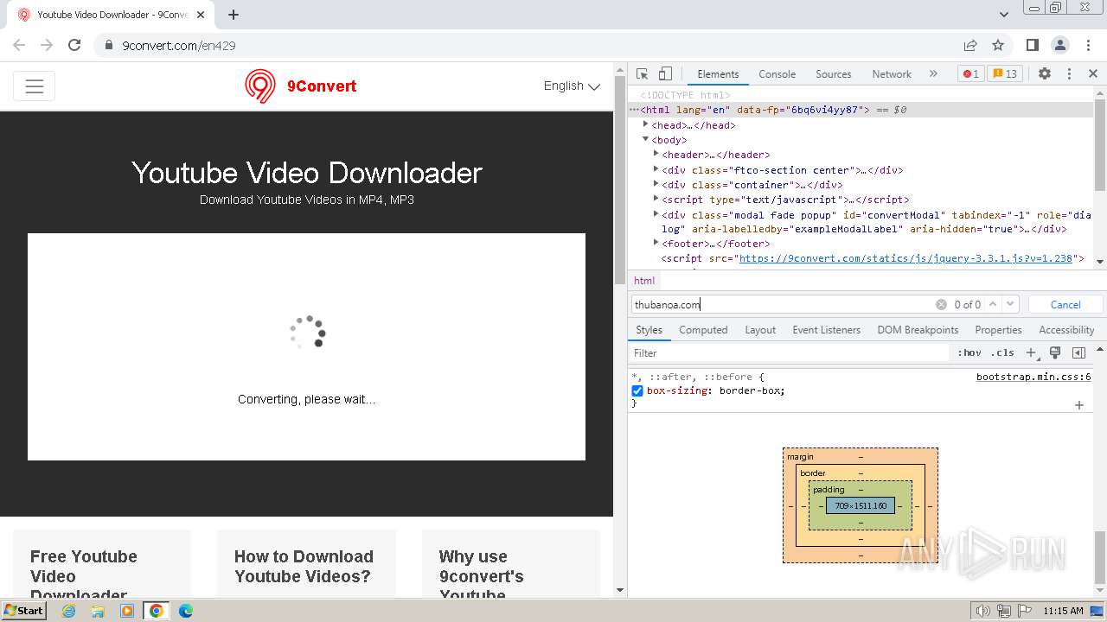The width and height of the screenshot is (1107, 622).
Task: Activate the DevTools inspect element picker
Action: 642,74
